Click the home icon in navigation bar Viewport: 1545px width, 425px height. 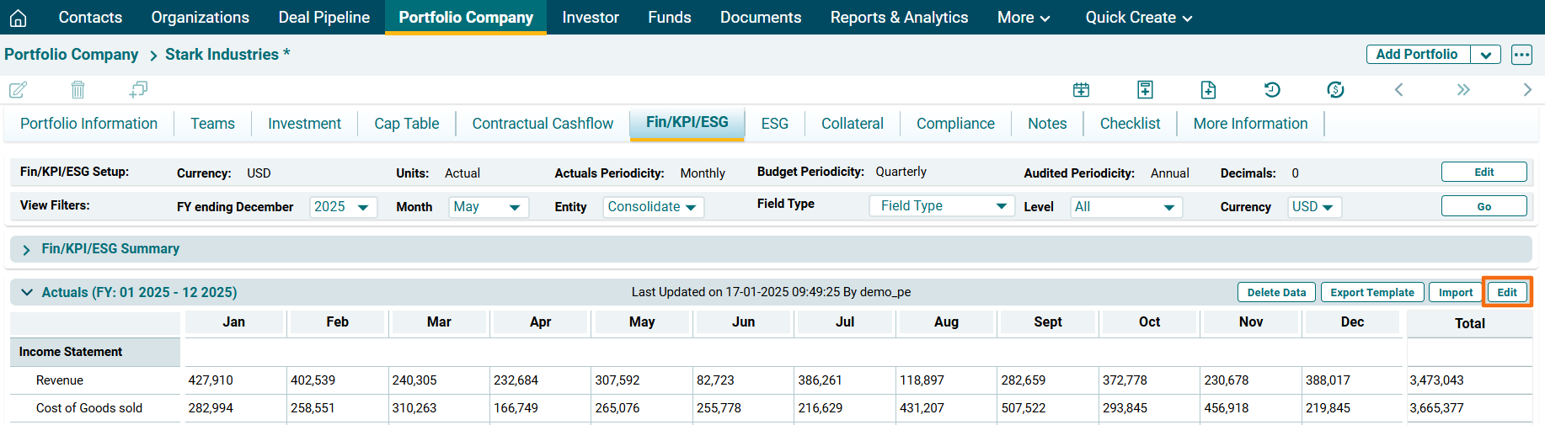(x=18, y=18)
